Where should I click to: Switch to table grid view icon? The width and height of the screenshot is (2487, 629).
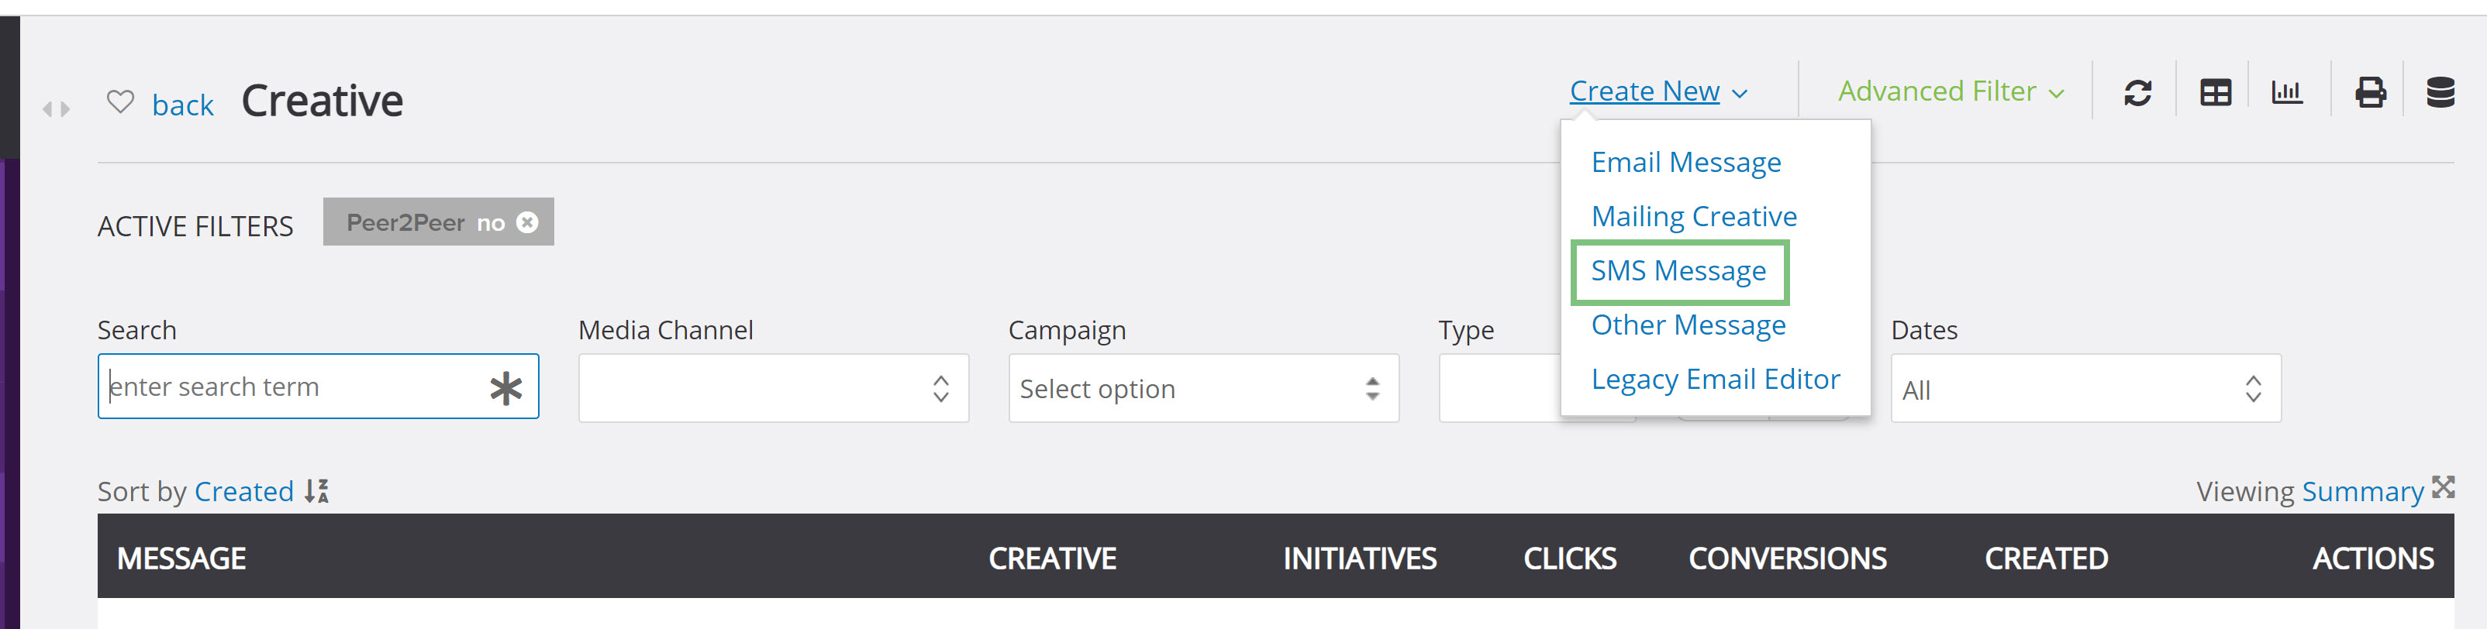[2215, 93]
